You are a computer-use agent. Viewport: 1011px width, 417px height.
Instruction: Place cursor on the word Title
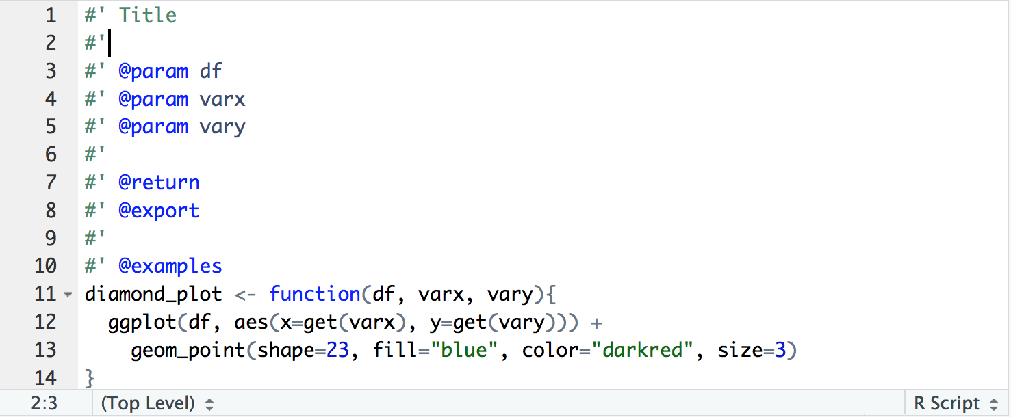148,15
